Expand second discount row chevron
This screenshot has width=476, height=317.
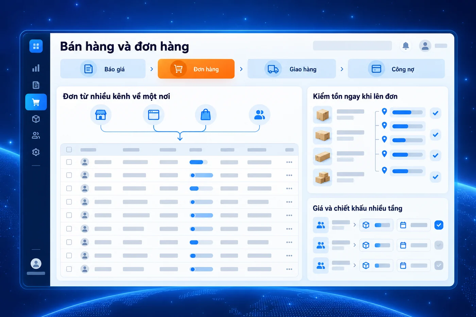pos(355,245)
